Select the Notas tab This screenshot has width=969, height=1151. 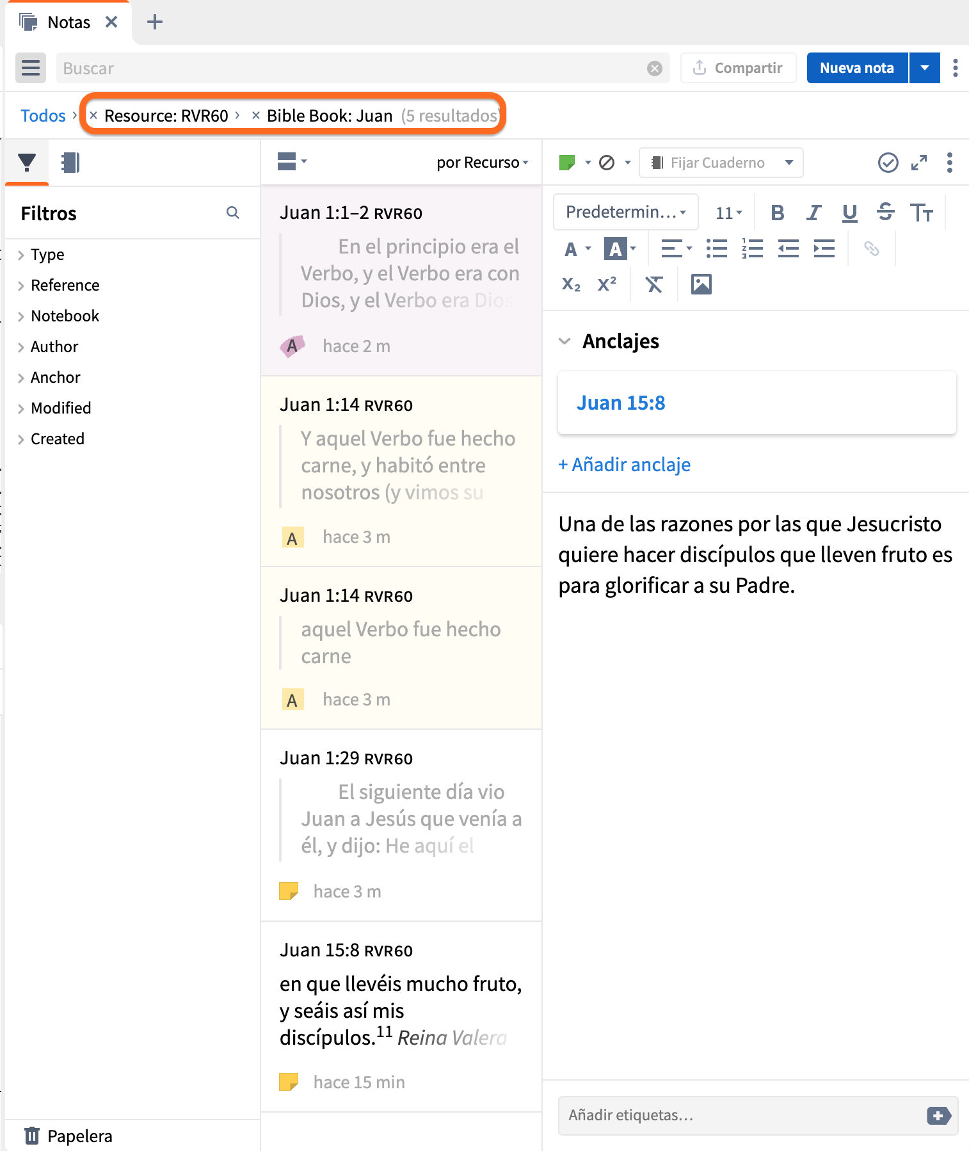(x=68, y=22)
